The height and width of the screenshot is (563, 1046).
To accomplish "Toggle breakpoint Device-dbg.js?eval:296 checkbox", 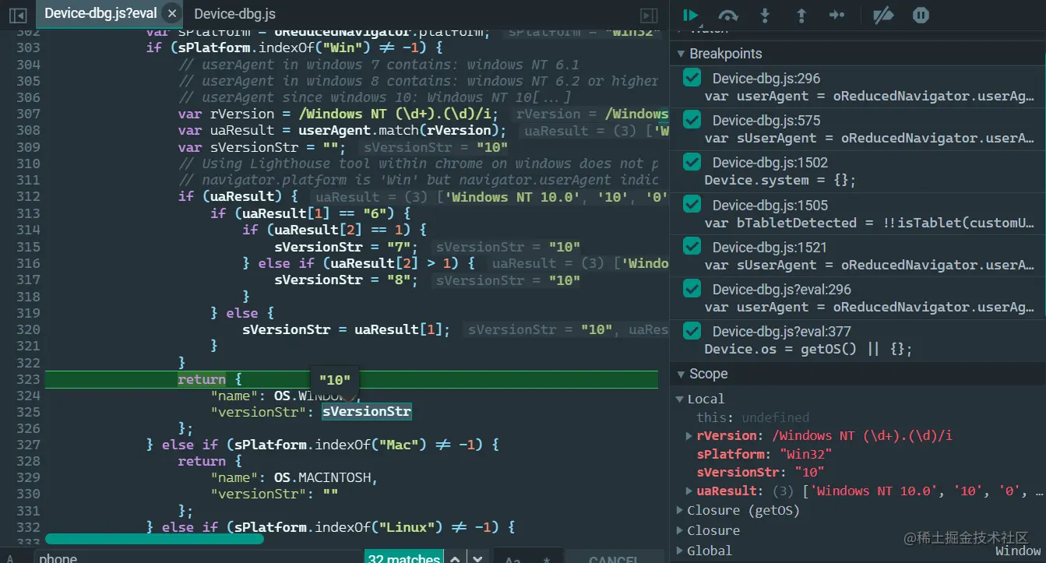I will (692, 289).
